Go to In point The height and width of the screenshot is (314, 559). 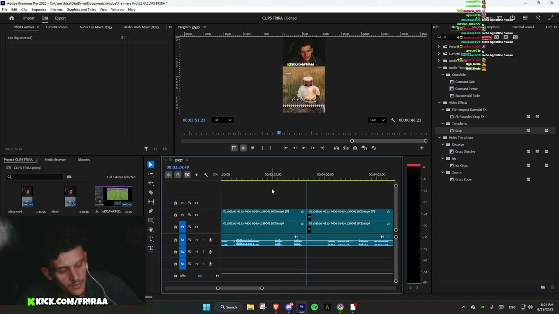pos(285,148)
